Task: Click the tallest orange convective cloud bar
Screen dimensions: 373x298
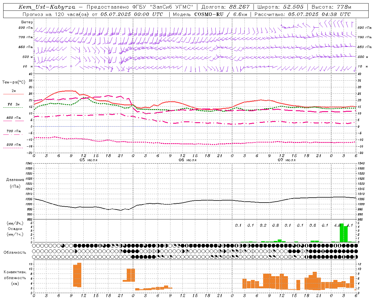Action: [x=79, y=275]
